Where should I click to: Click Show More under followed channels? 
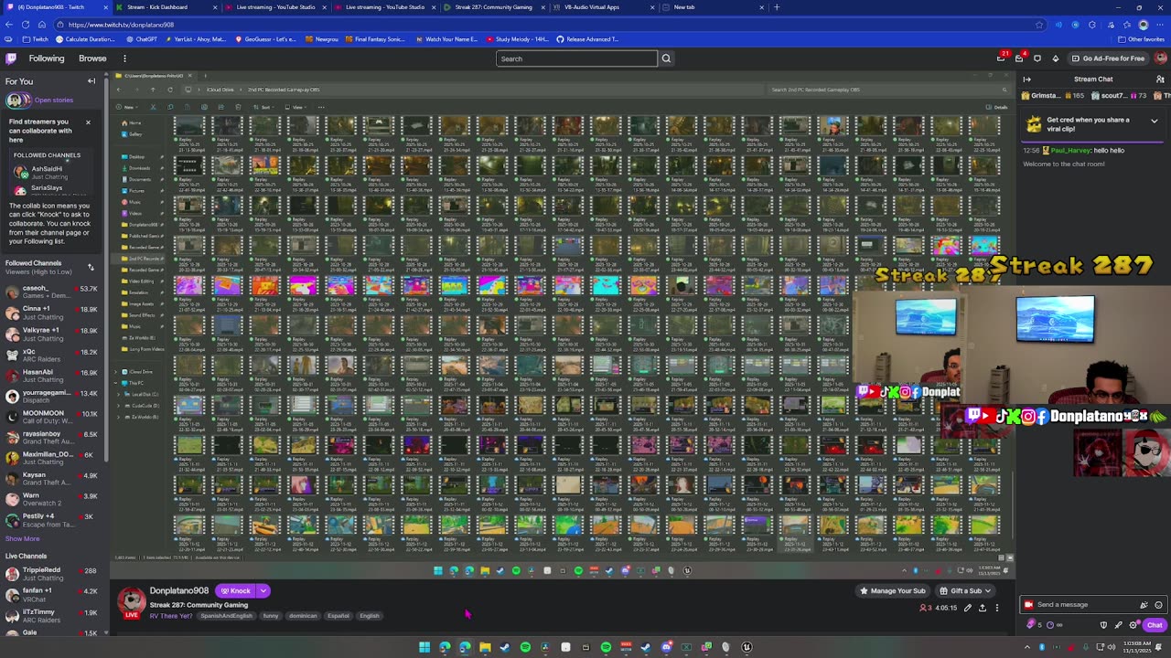[x=23, y=539]
